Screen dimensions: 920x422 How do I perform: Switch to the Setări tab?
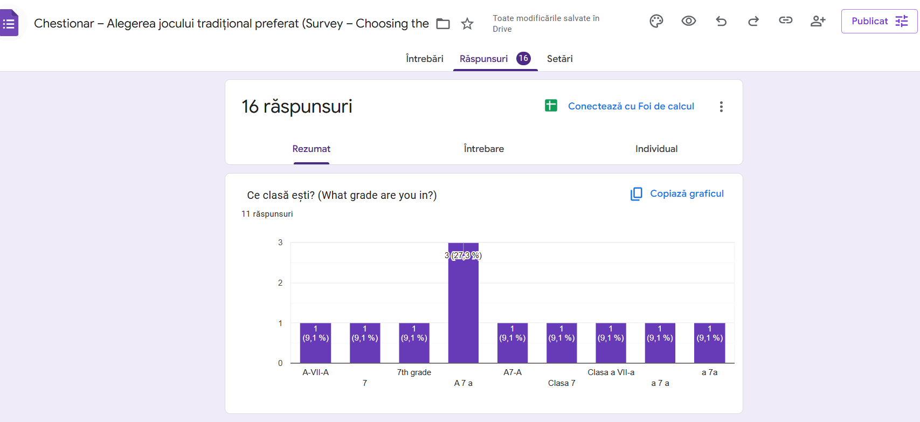(559, 59)
